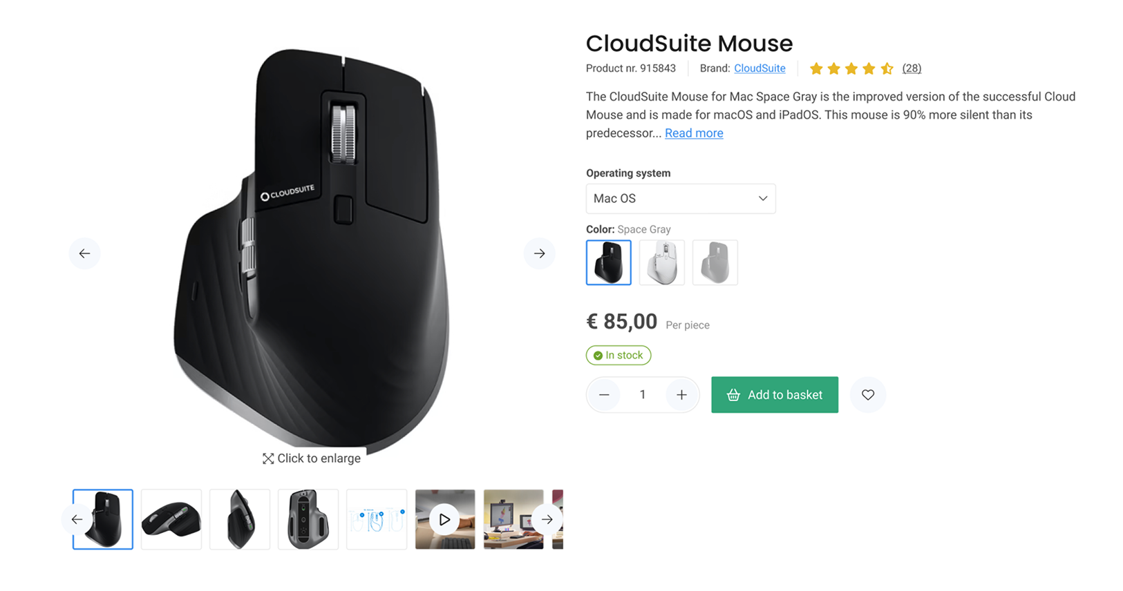Show next product image with right arrow
Viewport: 1123px width, 591px height.
tap(540, 253)
